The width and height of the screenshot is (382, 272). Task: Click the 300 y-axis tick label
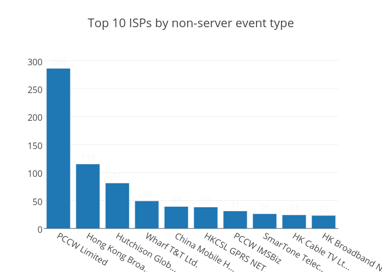(34, 62)
